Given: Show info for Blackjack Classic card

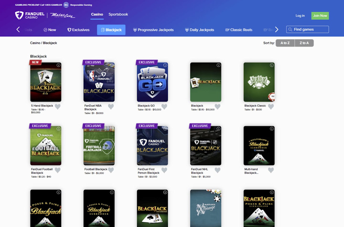Looking at the screenshot, I should point(272,65).
